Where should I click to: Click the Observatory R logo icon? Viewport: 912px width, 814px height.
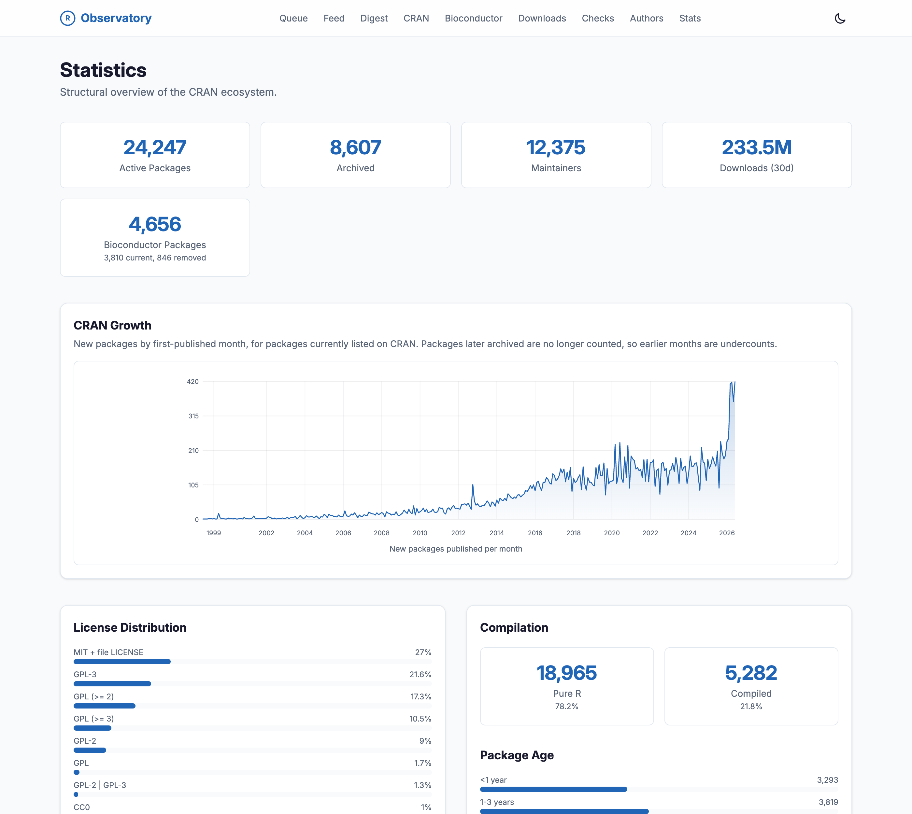pyautogui.click(x=67, y=18)
